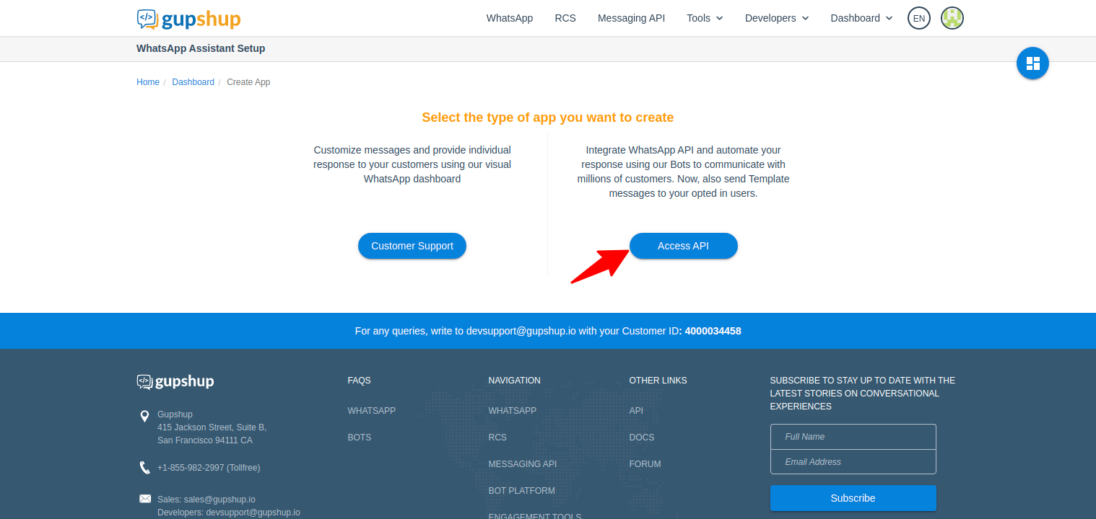Click the Sales email sales@gupshup.io text

pos(206,500)
